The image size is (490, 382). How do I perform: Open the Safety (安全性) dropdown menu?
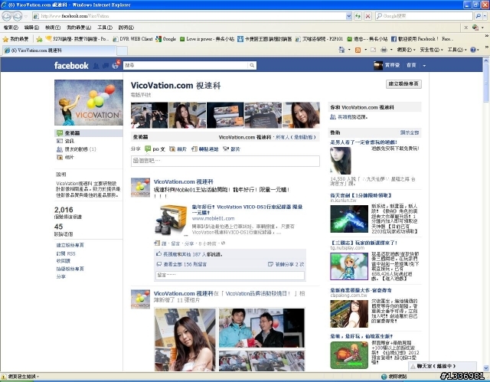pyautogui.click(x=431, y=50)
